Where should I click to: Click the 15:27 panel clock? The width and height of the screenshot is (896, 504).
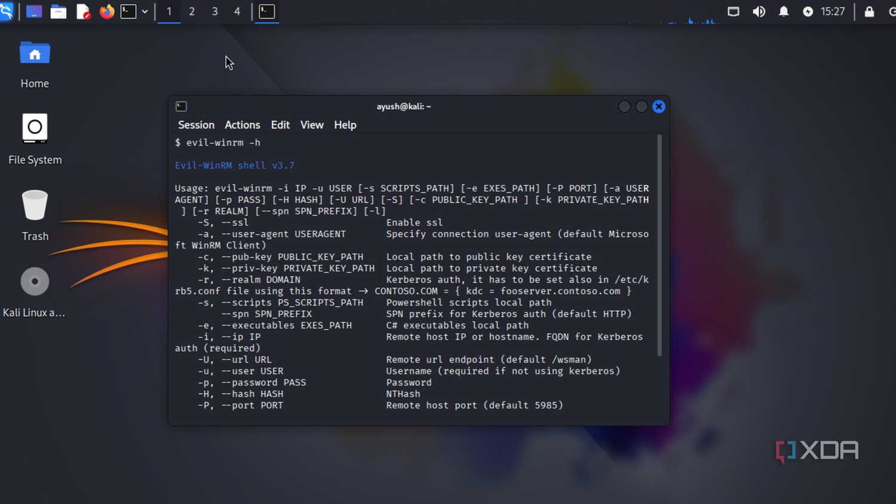pyautogui.click(x=833, y=11)
